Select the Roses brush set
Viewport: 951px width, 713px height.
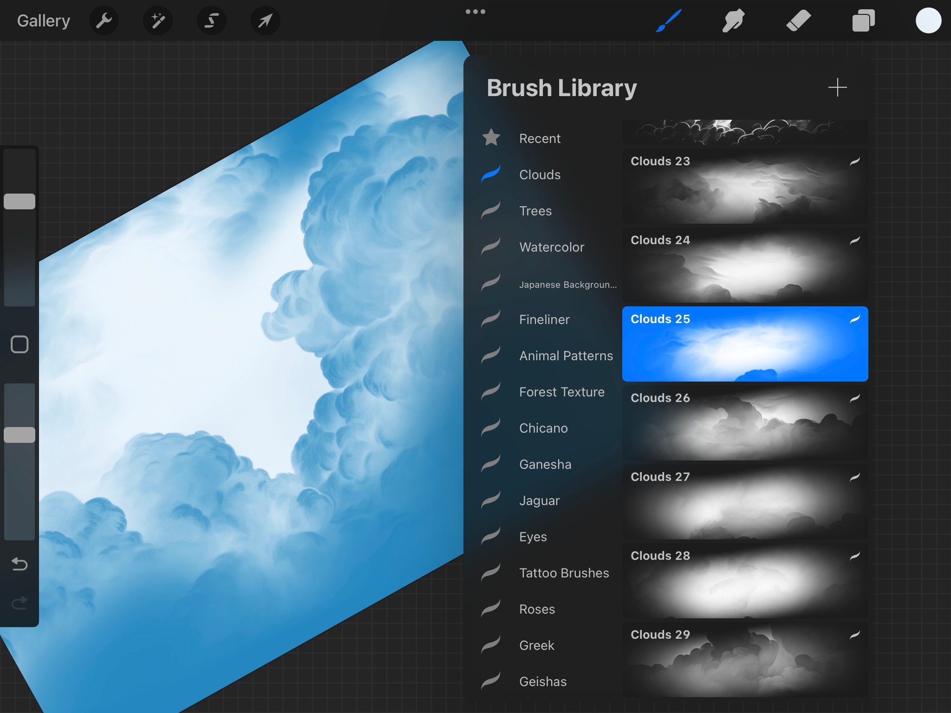point(537,609)
